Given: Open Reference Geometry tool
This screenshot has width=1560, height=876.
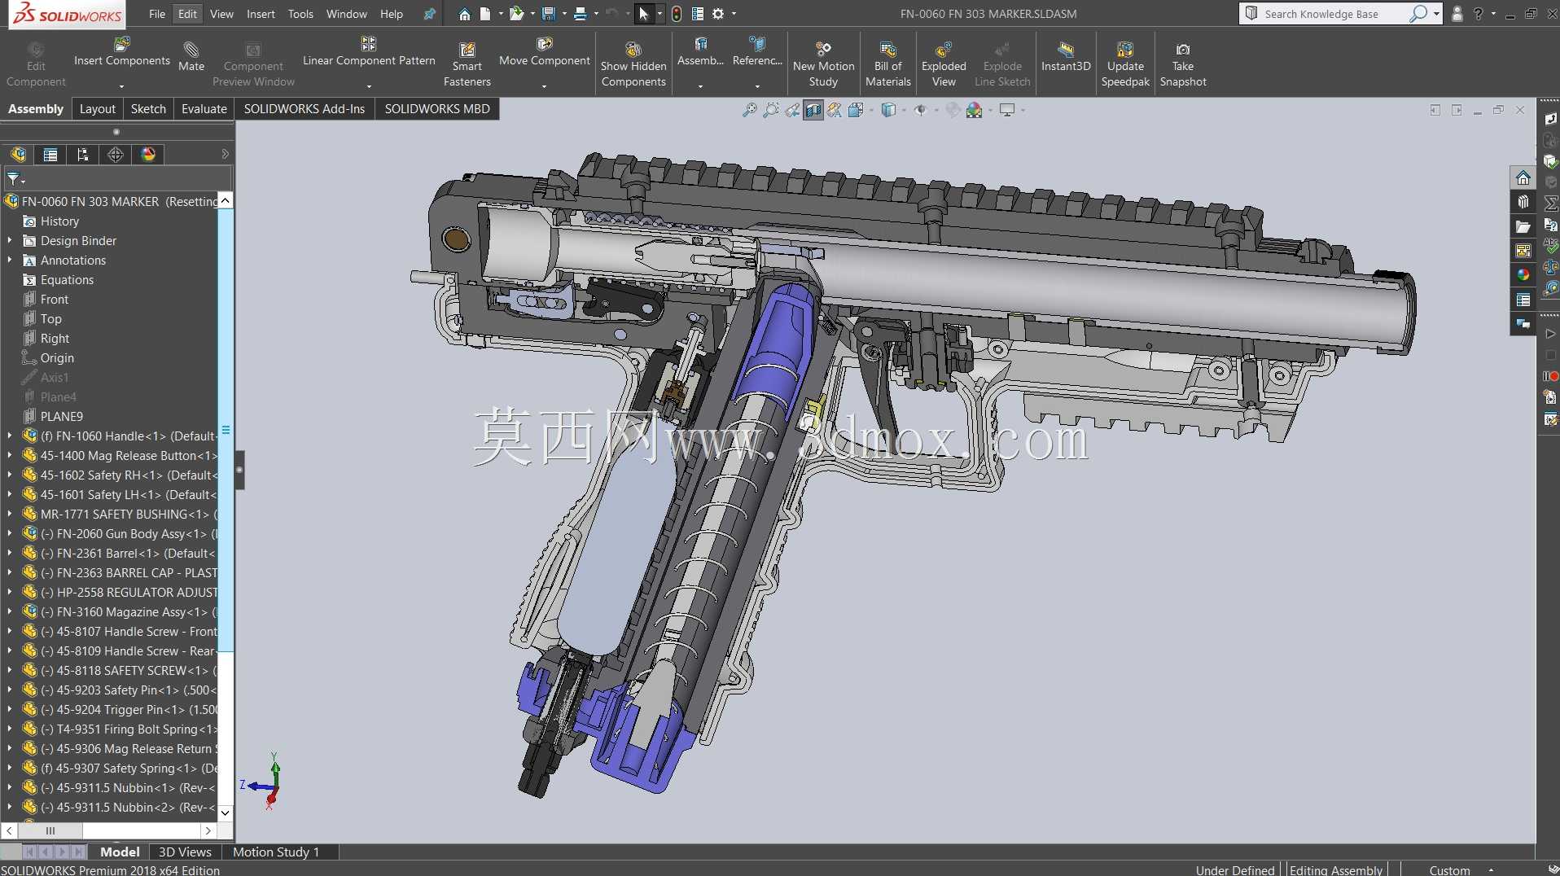Looking at the screenshot, I should click(757, 52).
